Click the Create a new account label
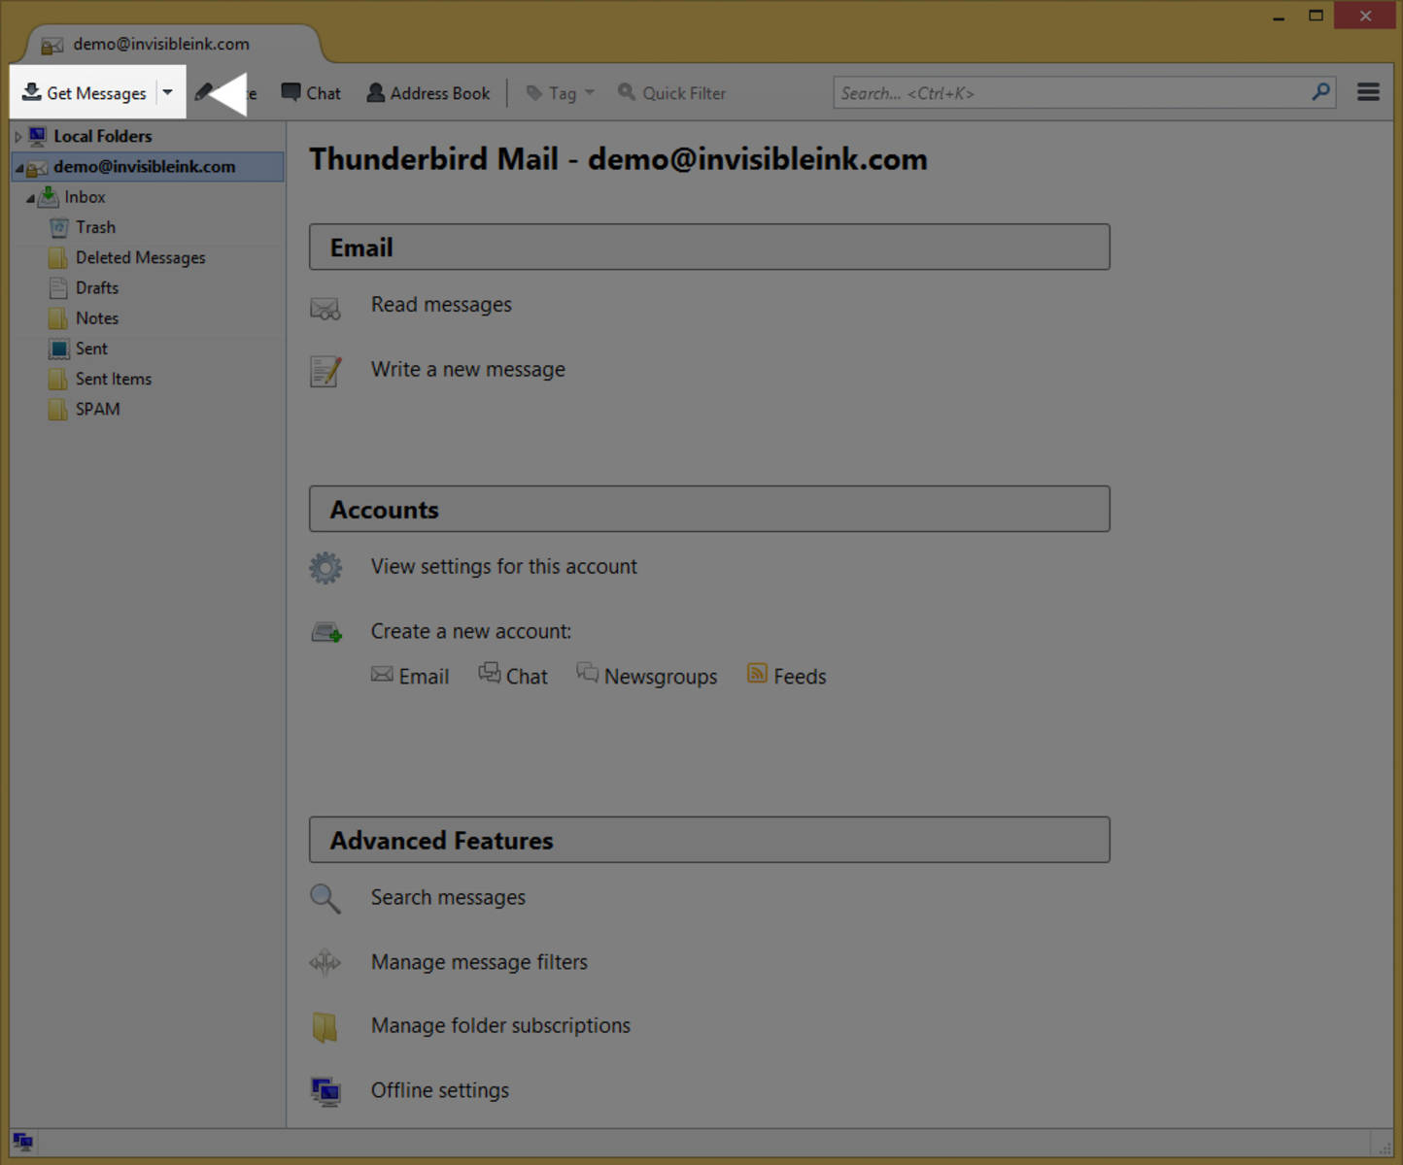Image resolution: width=1403 pixels, height=1165 pixels. point(471,632)
